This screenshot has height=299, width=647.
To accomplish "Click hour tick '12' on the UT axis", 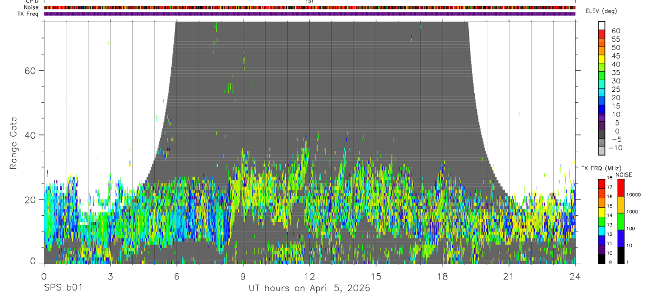I will 309,276.
